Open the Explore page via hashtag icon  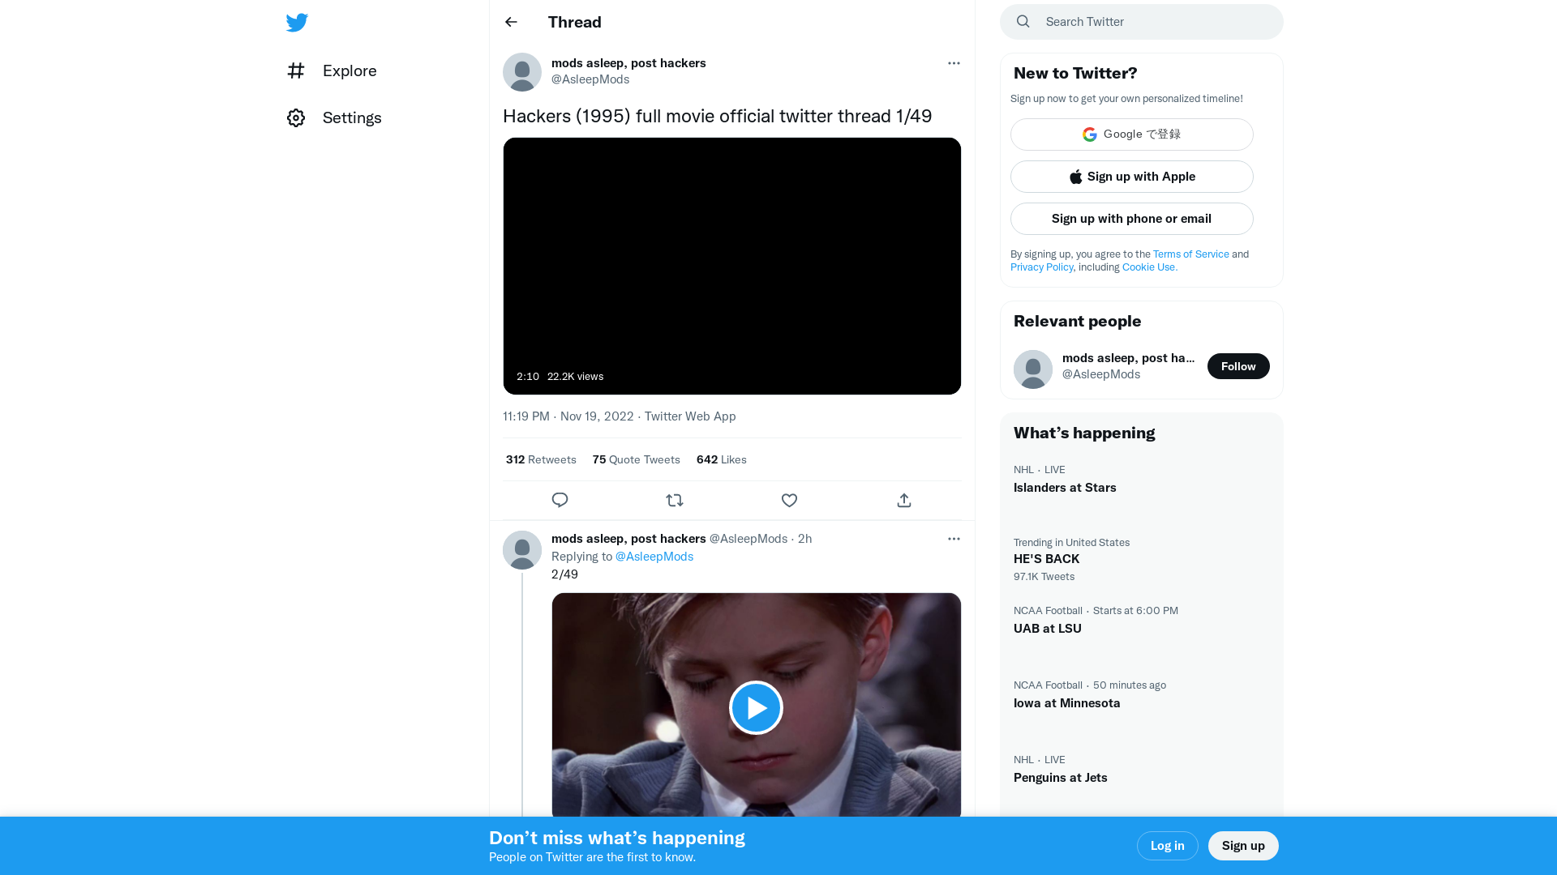(296, 70)
